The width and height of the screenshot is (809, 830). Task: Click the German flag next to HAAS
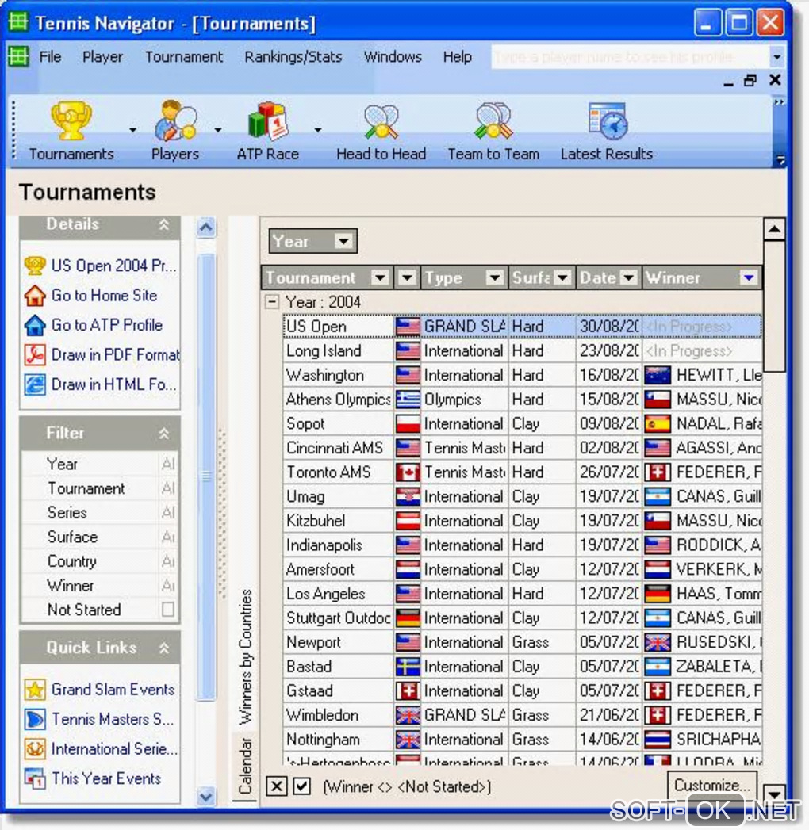click(658, 594)
